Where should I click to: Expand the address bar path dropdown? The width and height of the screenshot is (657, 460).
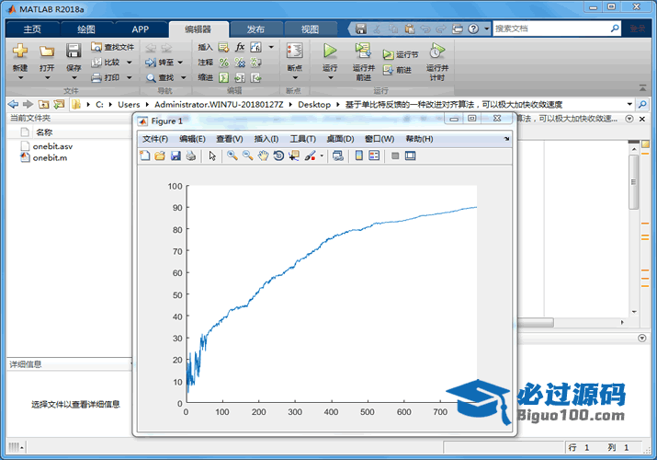629,104
